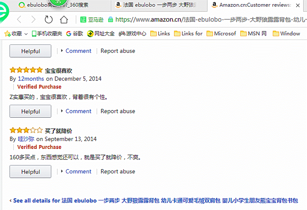Click the browser back arrow
307x210 pixels.
19,20
